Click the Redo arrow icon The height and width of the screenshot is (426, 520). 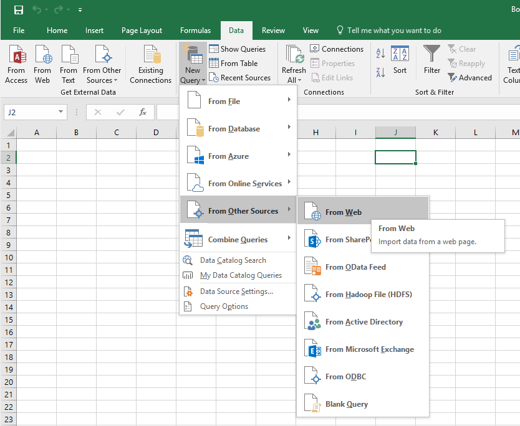(x=59, y=9)
